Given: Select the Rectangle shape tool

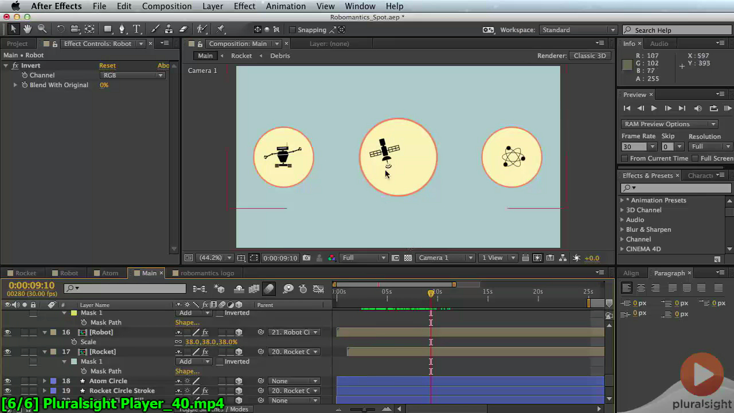Looking at the screenshot, I should pyautogui.click(x=108, y=29).
